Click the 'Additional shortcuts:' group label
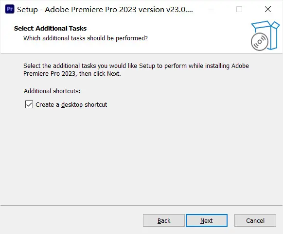This screenshot has width=283, height=234. [x=52, y=91]
